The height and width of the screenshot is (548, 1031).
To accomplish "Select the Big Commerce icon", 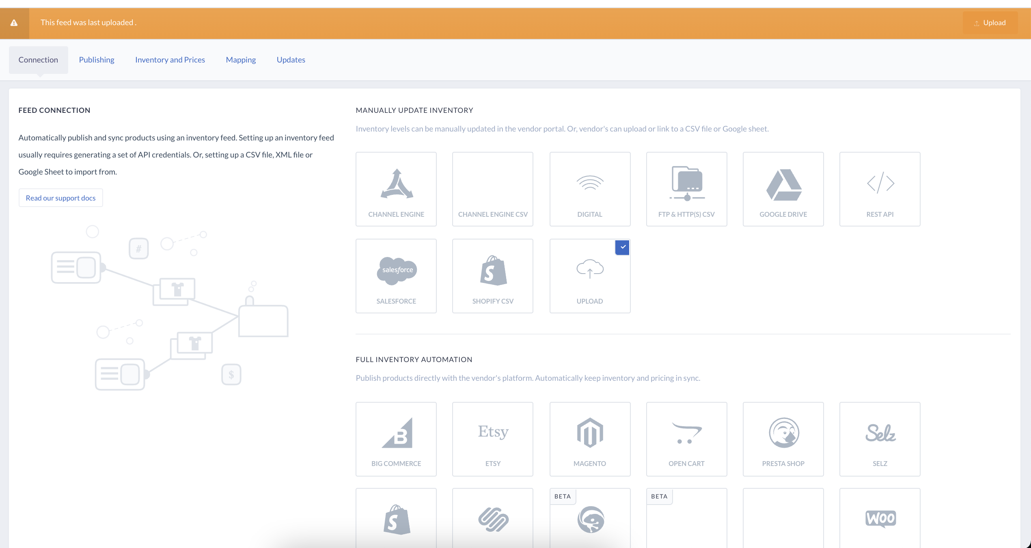I will pyautogui.click(x=397, y=433).
